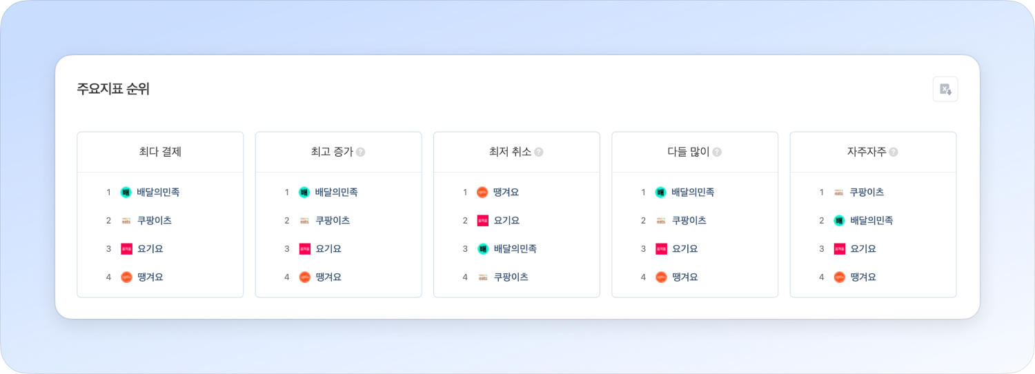The image size is (1035, 374).
Task: Click 배달의민족 logo in 최다 결제 card
Action: [126, 193]
